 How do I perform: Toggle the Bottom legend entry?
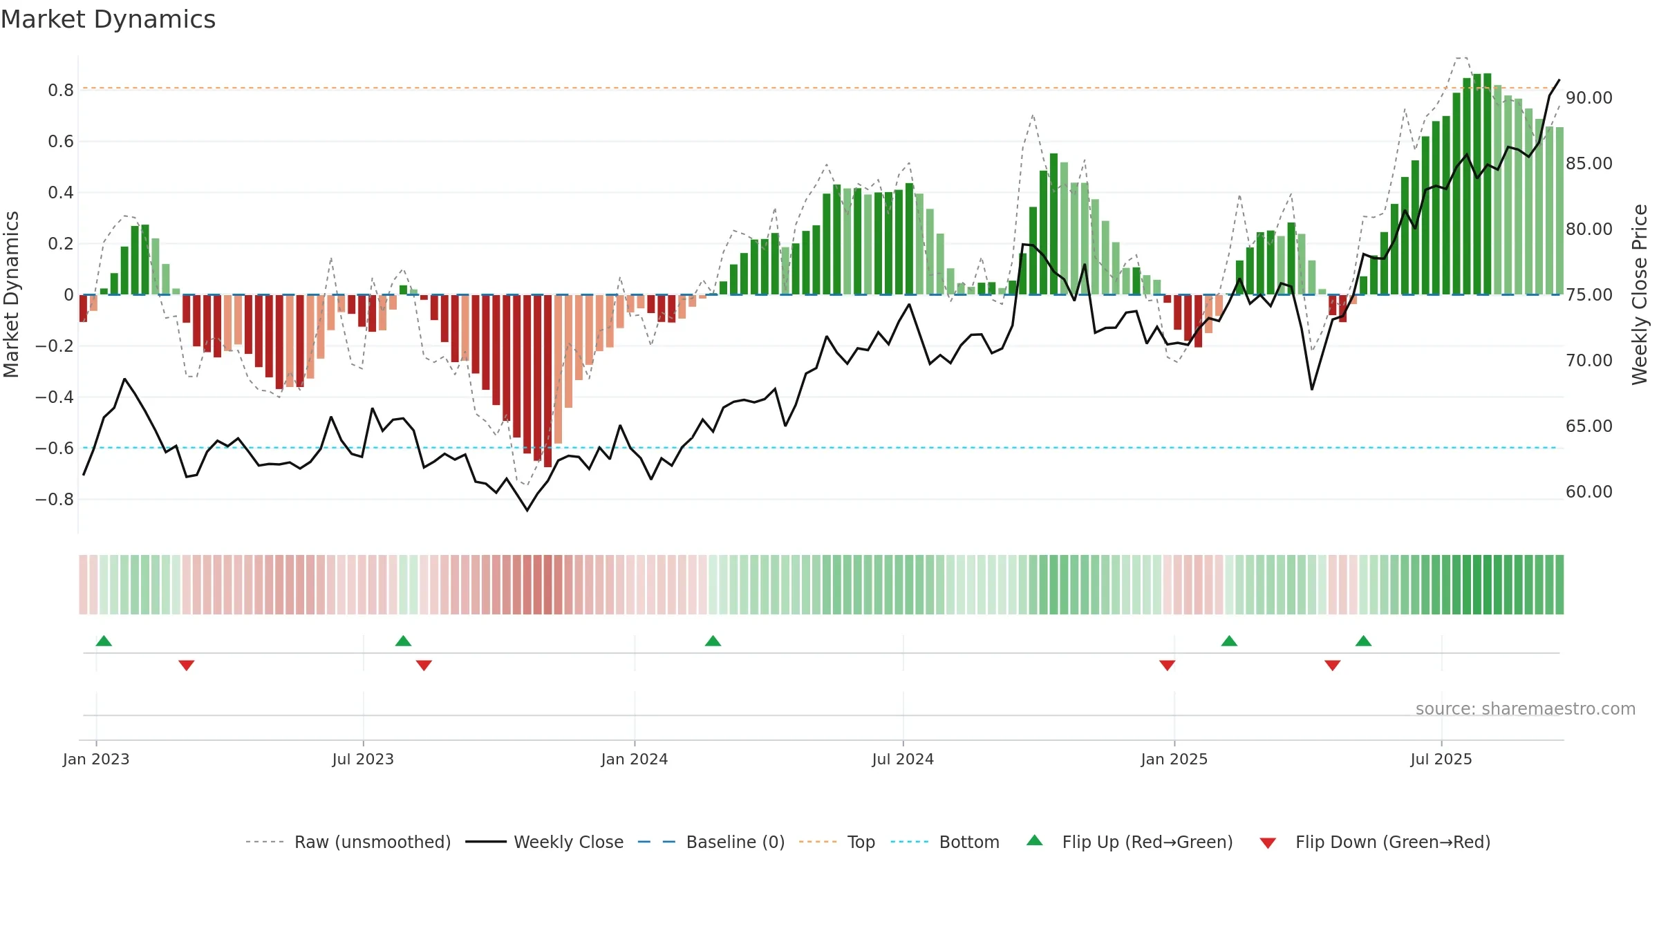click(x=945, y=842)
